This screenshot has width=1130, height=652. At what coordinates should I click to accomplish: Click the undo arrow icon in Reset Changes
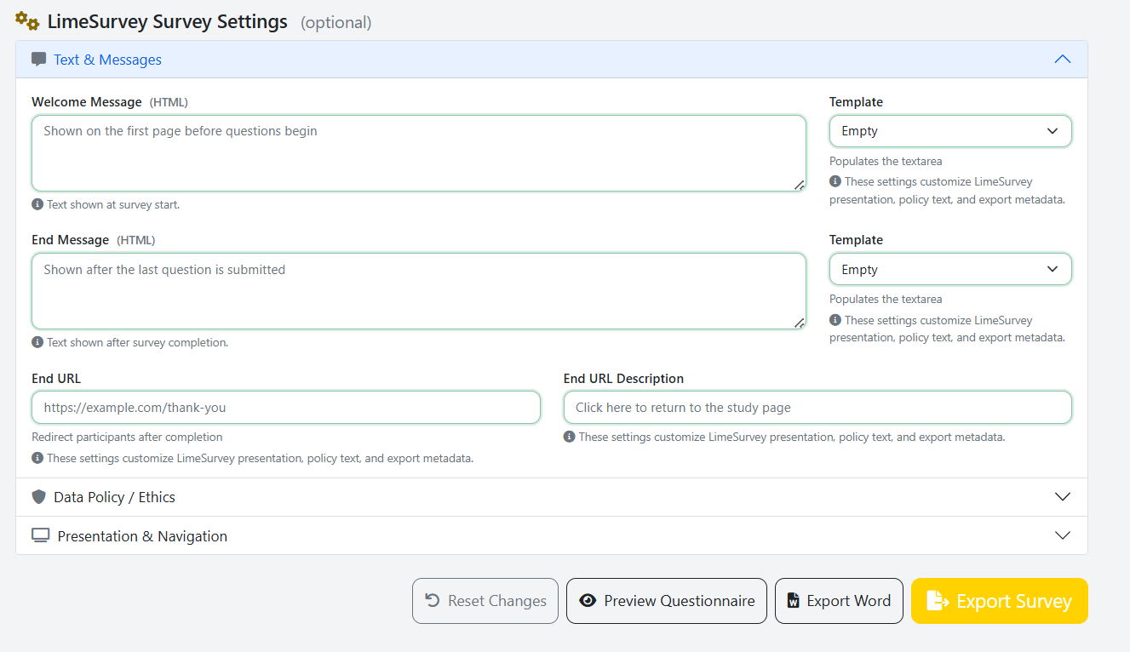(x=433, y=601)
